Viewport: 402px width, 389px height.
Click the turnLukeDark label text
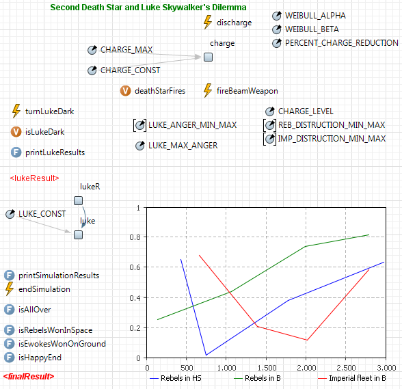[x=49, y=111]
